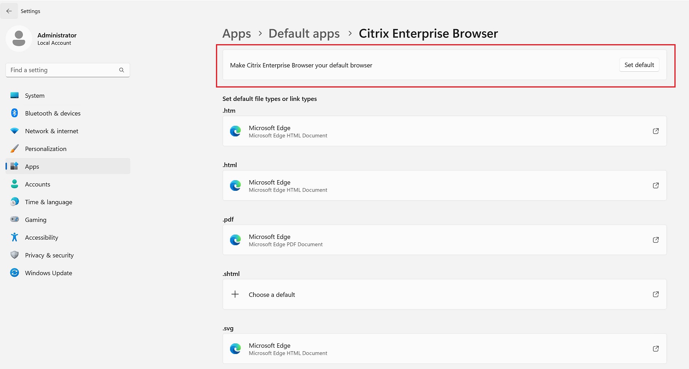Image resolution: width=689 pixels, height=369 pixels.
Task: Click the Apps sidebar icon
Action: [x=15, y=166]
